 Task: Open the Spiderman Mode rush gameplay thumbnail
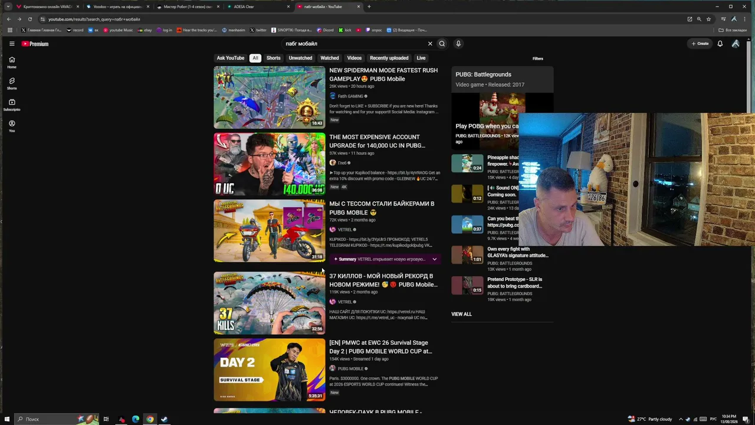[270, 97]
